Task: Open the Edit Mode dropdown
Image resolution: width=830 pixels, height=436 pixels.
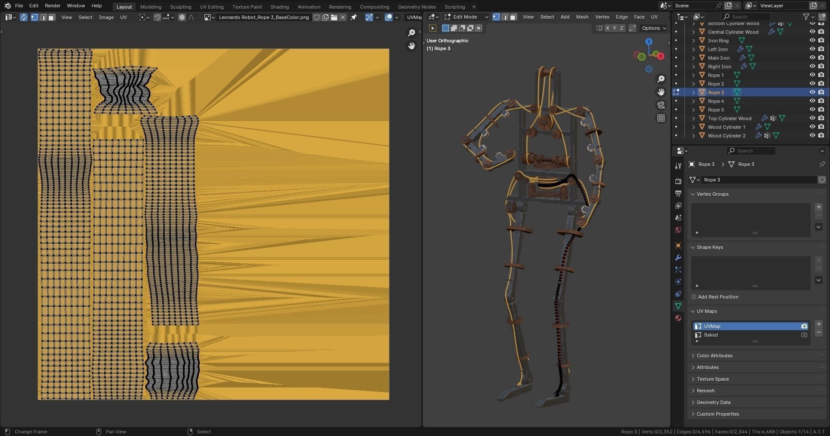Action: pos(466,17)
